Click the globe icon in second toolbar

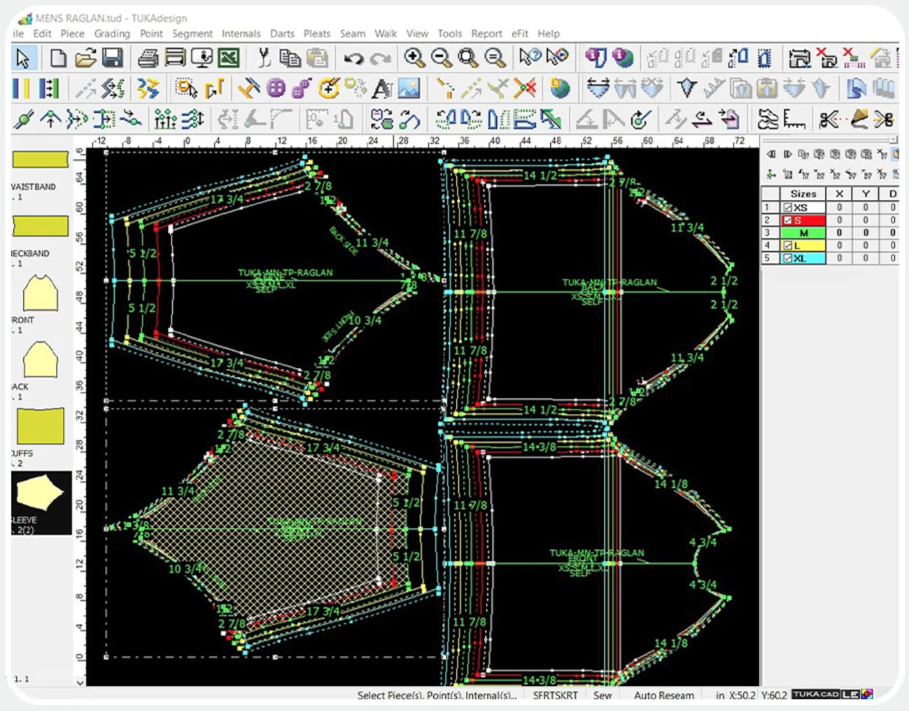(x=560, y=88)
